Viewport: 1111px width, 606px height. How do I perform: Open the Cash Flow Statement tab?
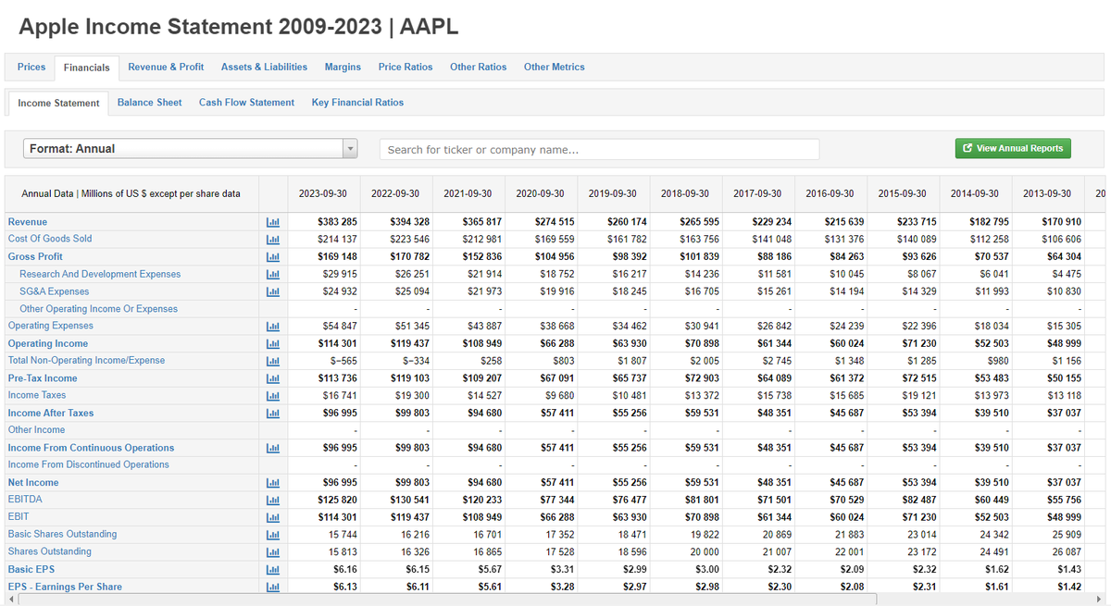coord(246,103)
